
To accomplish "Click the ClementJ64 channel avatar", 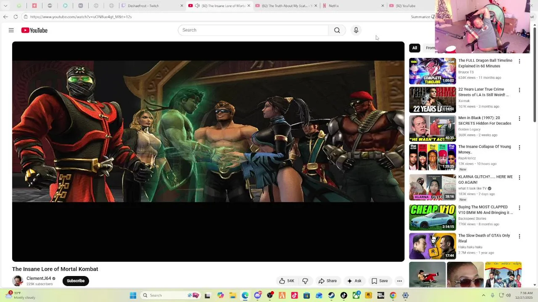I will coord(18,281).
